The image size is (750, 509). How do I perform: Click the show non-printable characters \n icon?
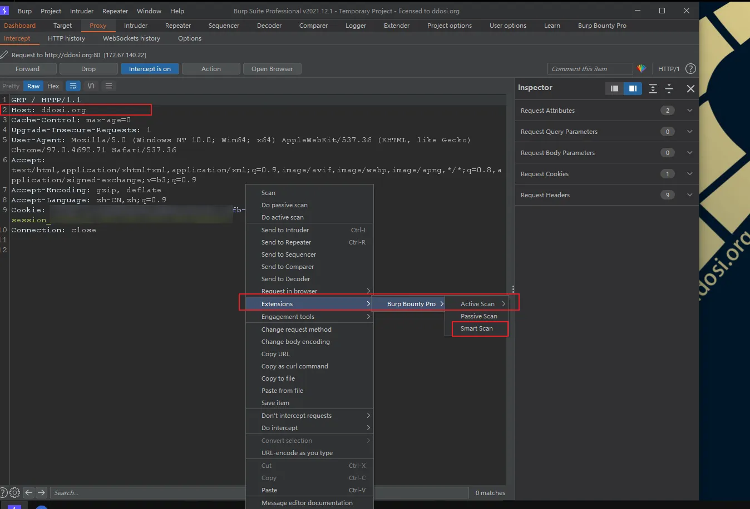91,86
